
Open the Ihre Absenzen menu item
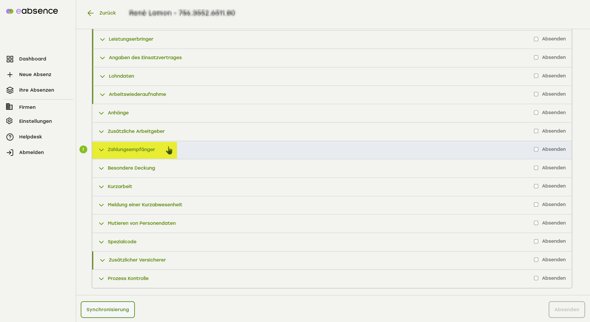pyautogui.click(x=36, y=90)
